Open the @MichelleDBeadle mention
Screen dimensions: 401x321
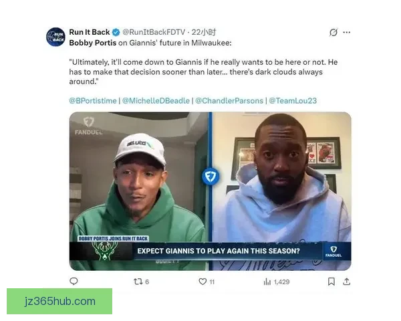[x=156, y=100]
